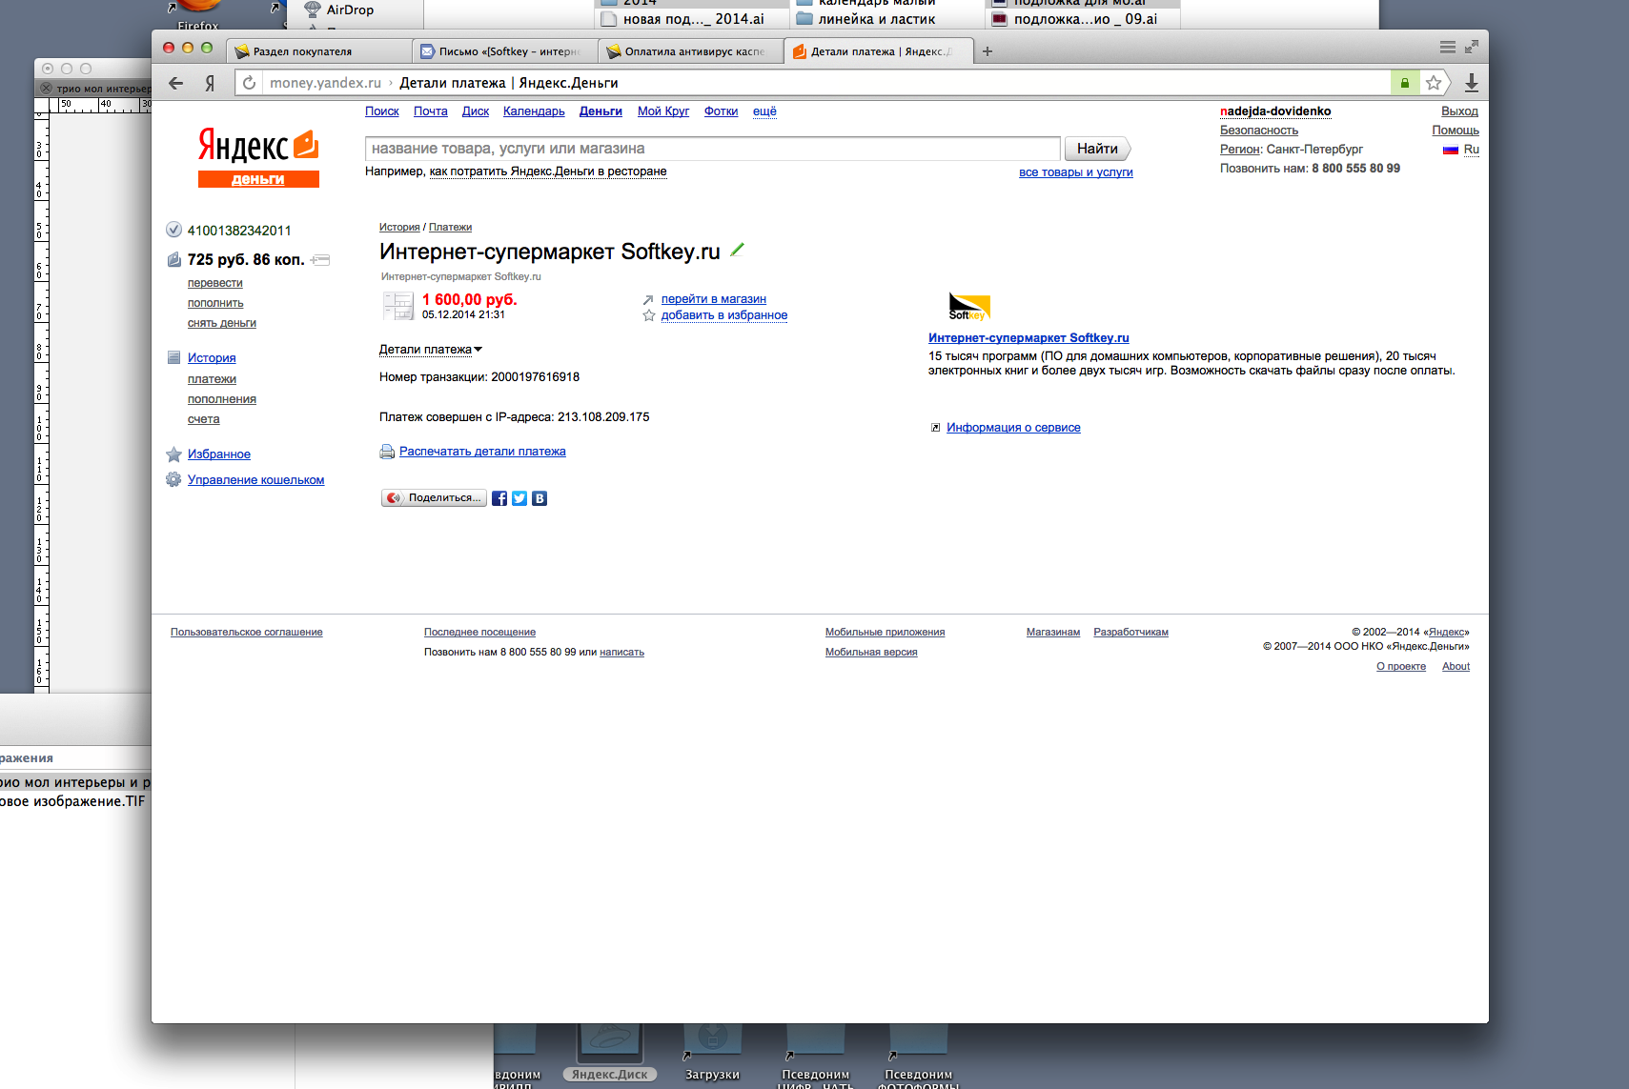Click the История breadcrumb link
This screenshot has height=1089, width=1629.
tap(399, 228)
